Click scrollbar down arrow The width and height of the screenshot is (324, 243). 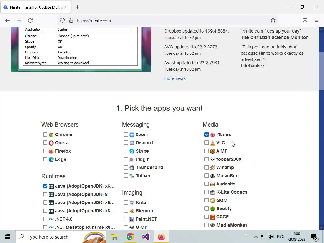(321, 228)
